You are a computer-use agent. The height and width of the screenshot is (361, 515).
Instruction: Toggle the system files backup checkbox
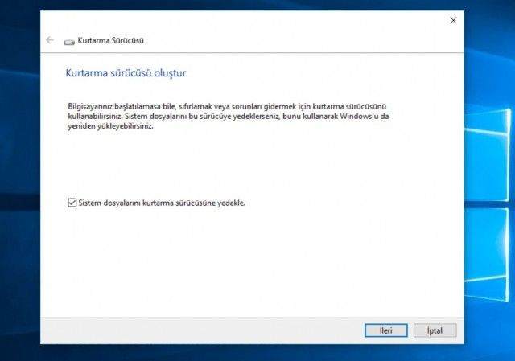[x=72, y=203]
